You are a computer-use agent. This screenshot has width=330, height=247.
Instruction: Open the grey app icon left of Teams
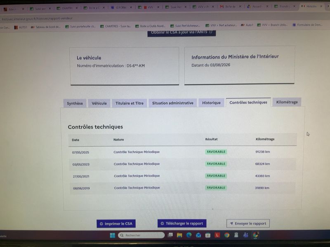[x=236, y=235]
